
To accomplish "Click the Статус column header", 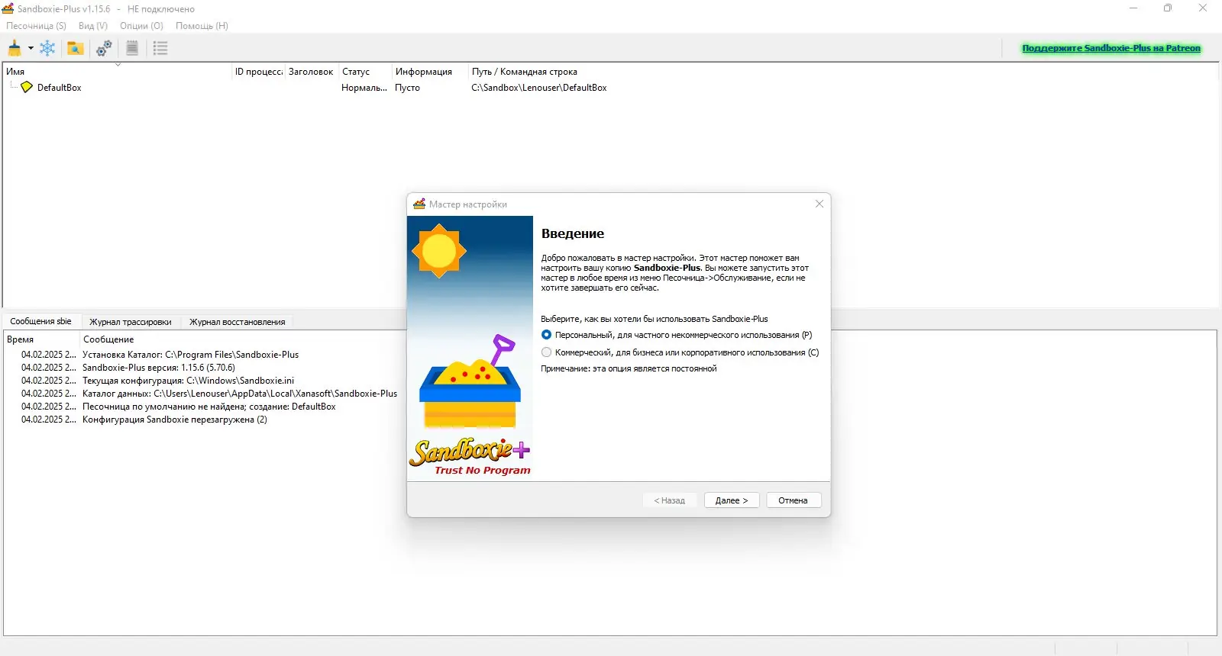I will point(364,72).
